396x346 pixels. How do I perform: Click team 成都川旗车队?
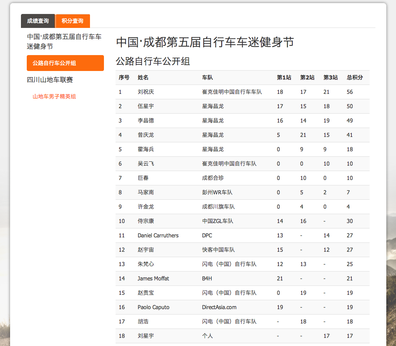pos(218,207)
